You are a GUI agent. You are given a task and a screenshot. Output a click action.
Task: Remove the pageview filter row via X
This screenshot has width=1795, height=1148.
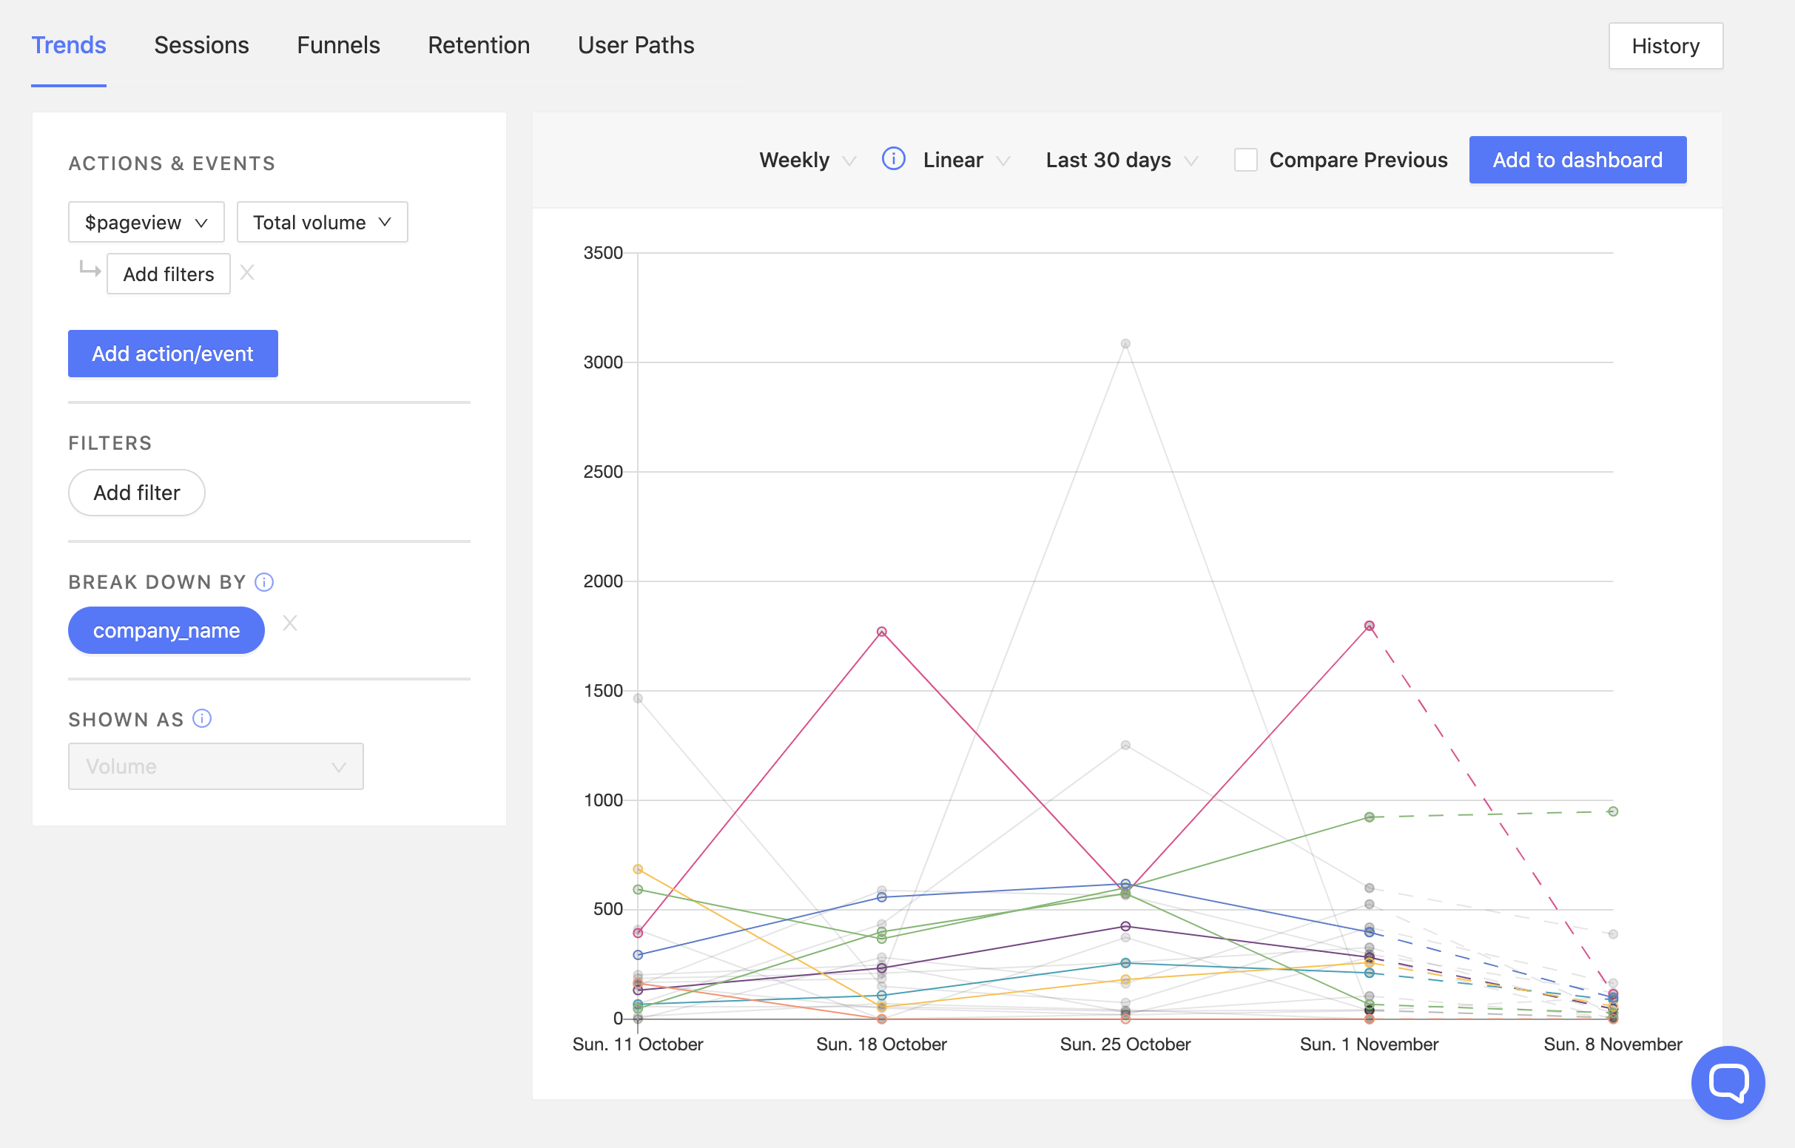[x=247, y=273]
